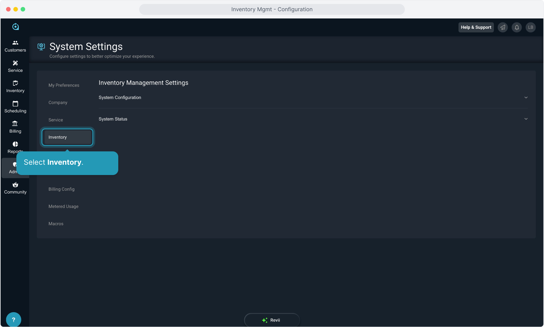The image size is (544, 327).
Task: Open the Macros settings tab
Action: [x=56, y=224]
